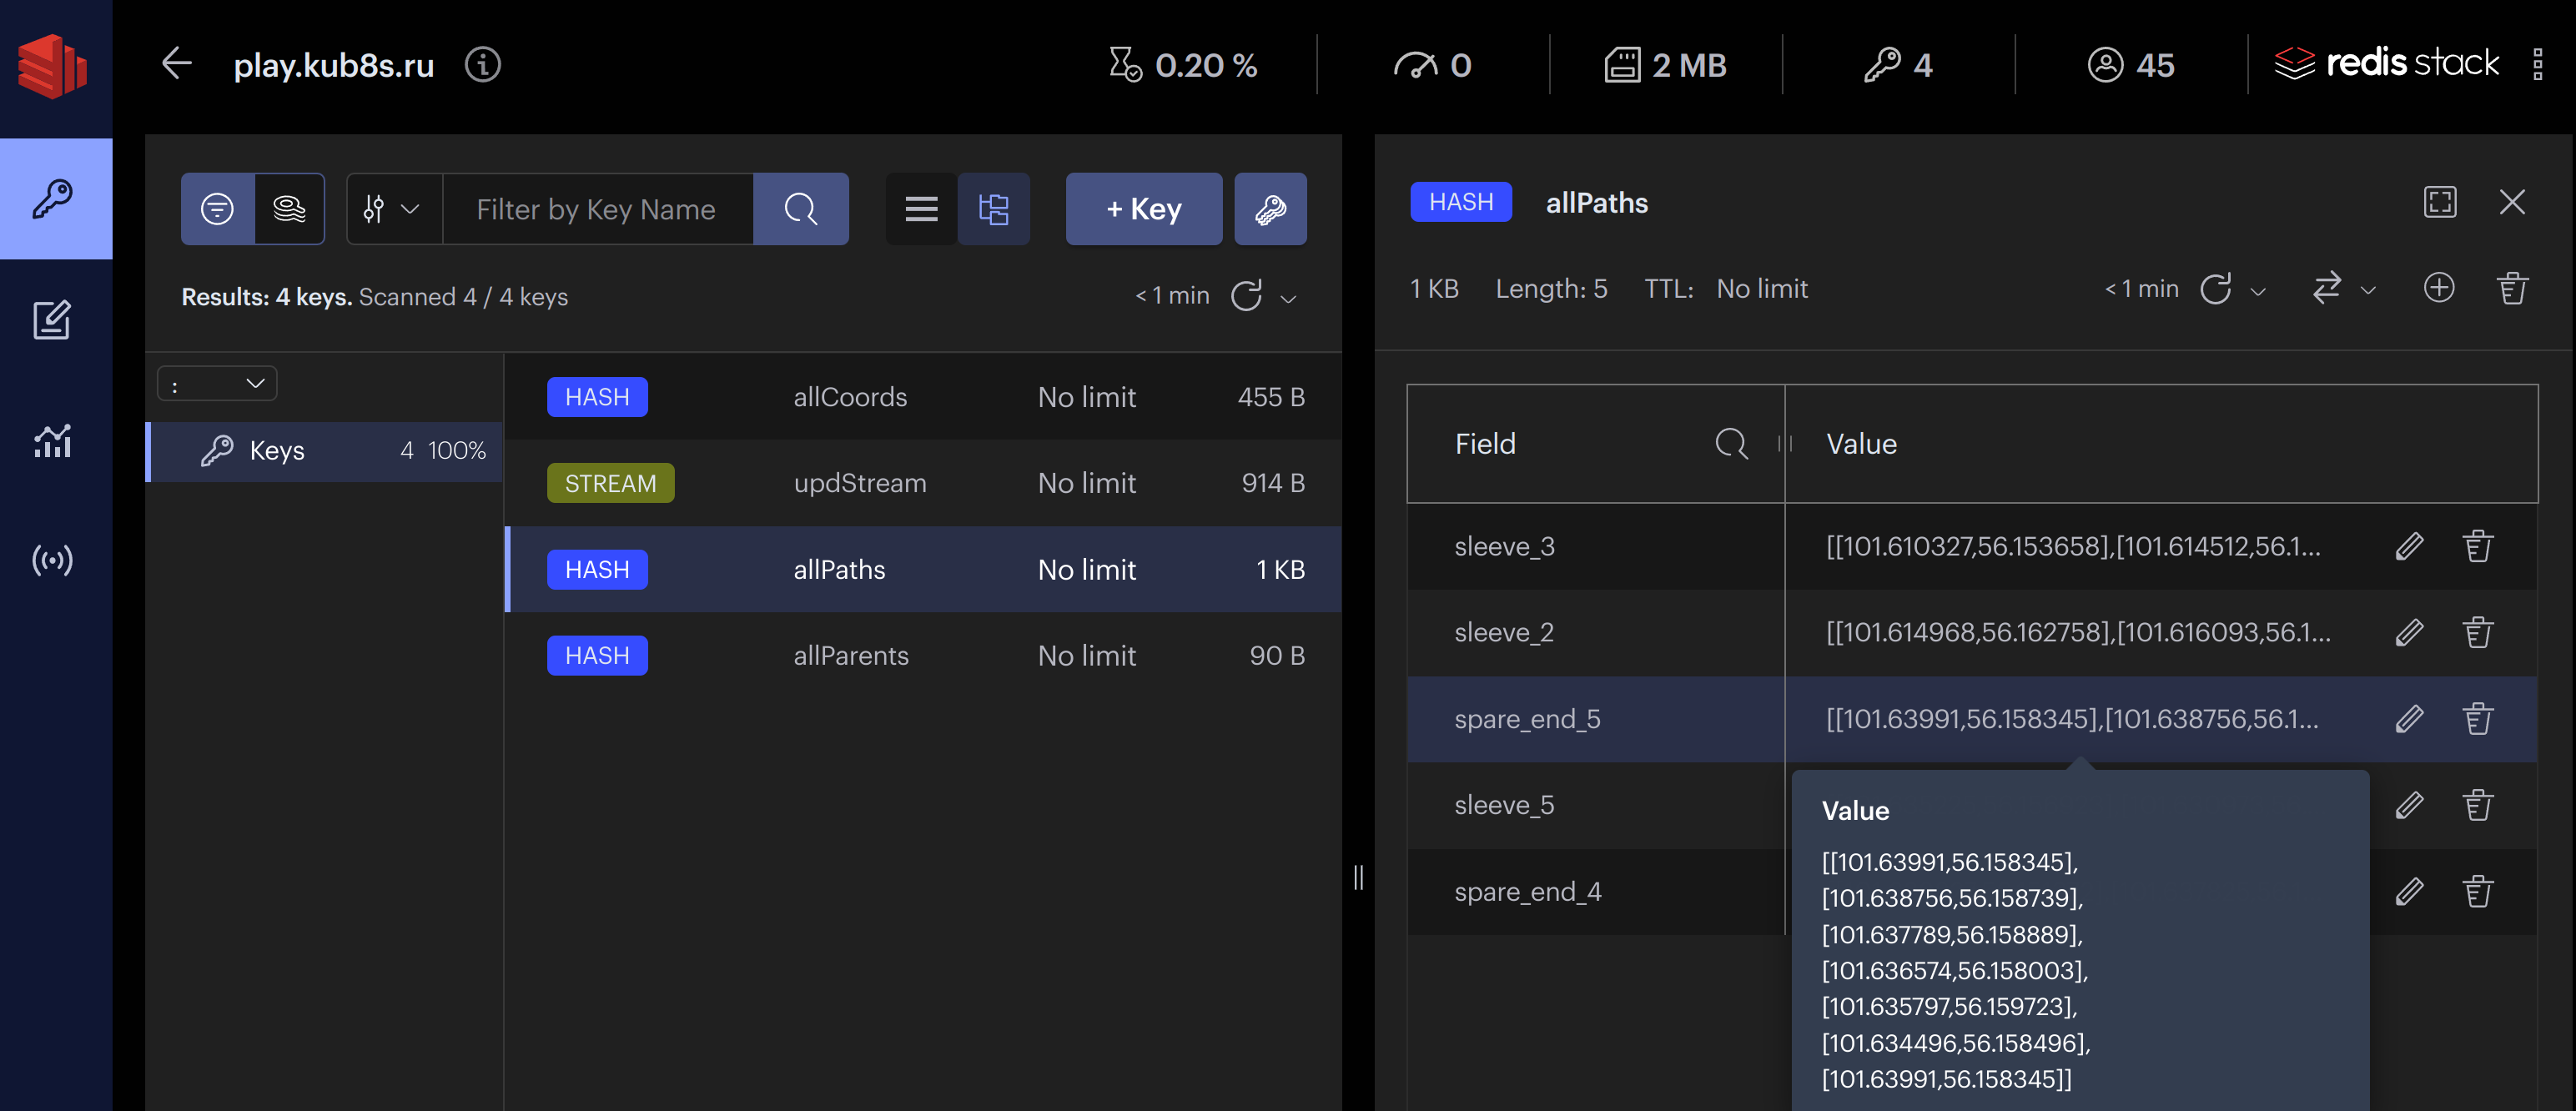Image resolution: width=2576 pixels, height=1111 pixels.
Task: Edit the spare_end_4 field value
Action: pos(2409,891)
